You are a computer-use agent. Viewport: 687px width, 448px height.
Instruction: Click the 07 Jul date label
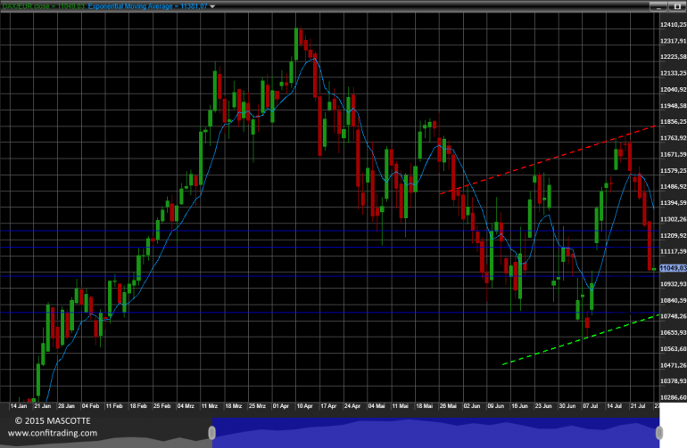(x=590, y=406)
